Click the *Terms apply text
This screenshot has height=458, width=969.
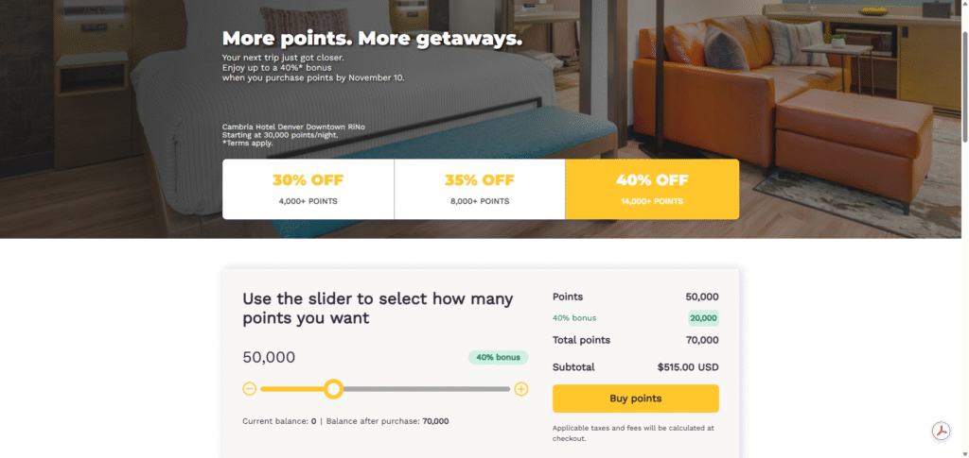[248, 143]
